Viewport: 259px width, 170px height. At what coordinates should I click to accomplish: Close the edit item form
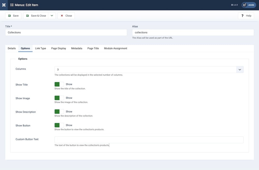point(66,16)
